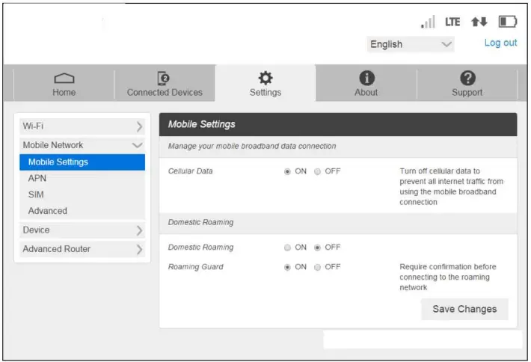Click the data transfer arrows icon

pos(479,23)
